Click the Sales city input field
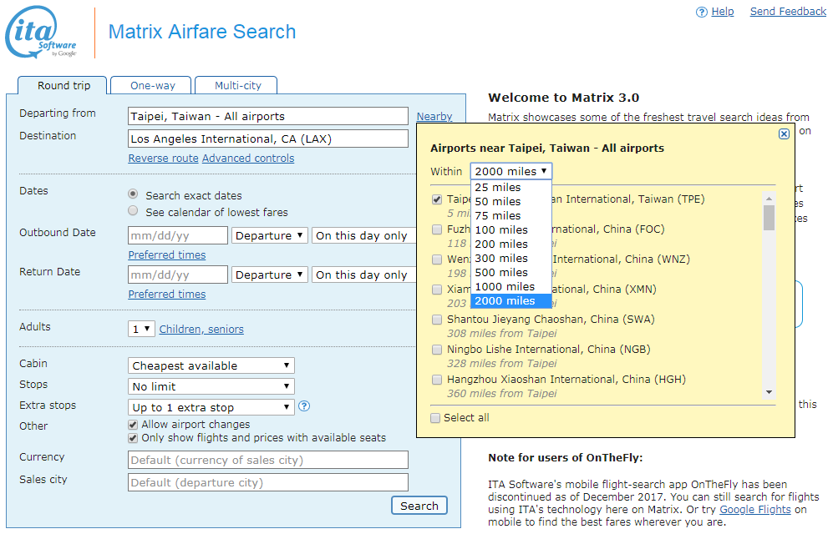 267,482
